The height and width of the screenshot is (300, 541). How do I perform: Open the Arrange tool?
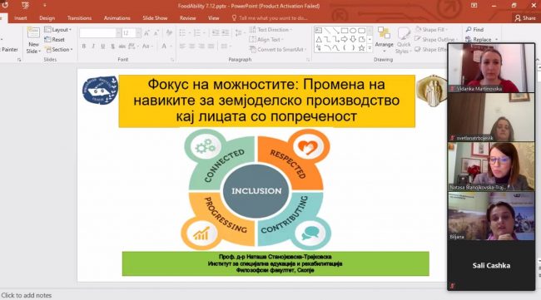(384, 39)
